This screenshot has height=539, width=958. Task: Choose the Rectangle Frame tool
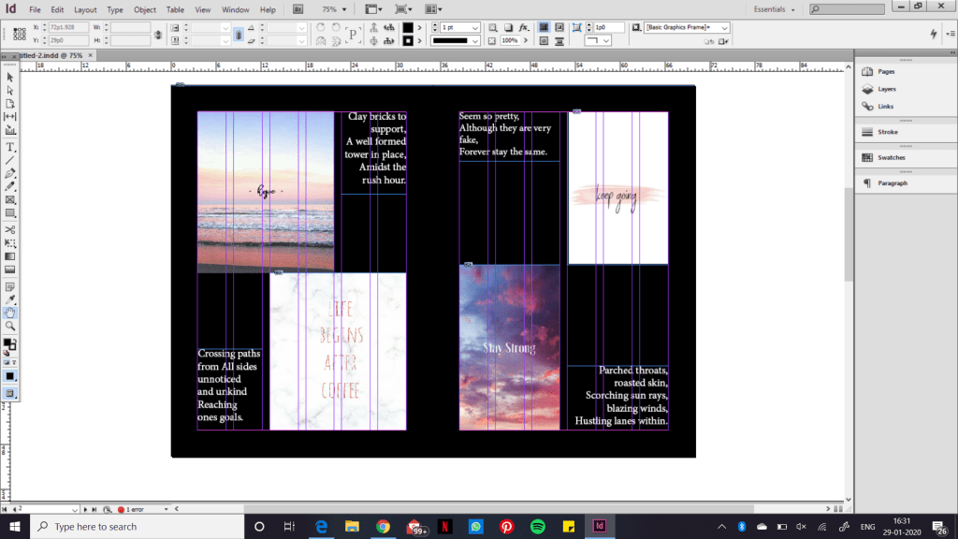pos(10,199)
